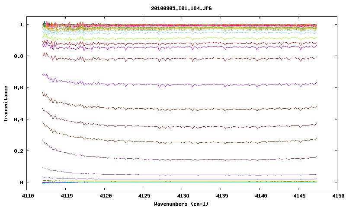
Task: Click the x-axis tick label 4140
Action: [x=261, y=196]
